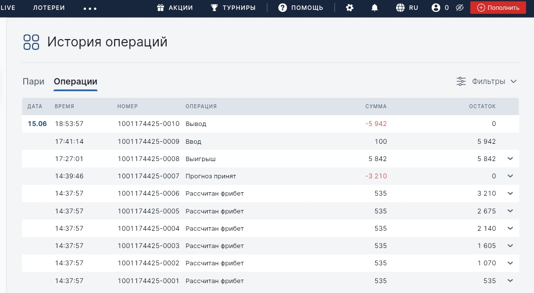Click the trophy icon for Турниры
The height and width of the screenshot is (293, 534).
[x=214, y=8]
